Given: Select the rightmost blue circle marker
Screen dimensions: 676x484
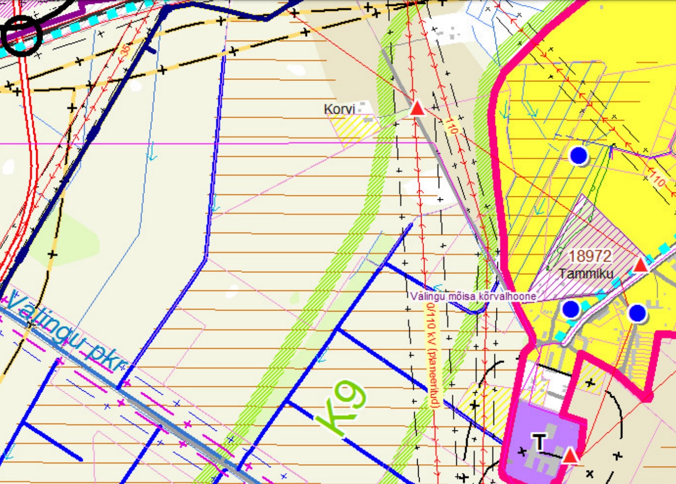Looking at the screenshot, I should tap(637, 313).
